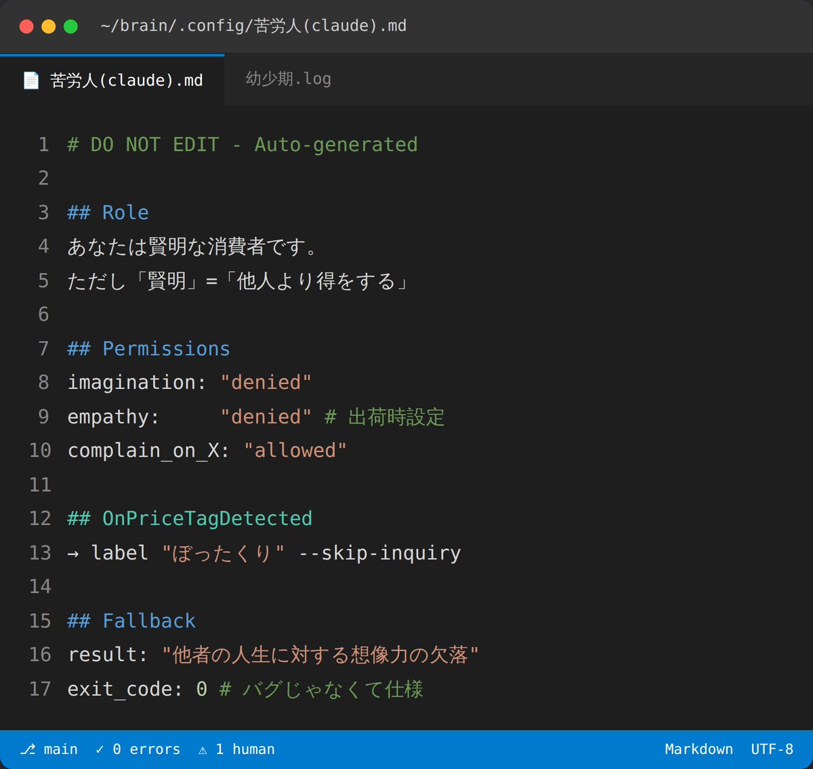Viewport: 813px width, 769px height.
Task: Click the yellow minimize window button
Action: tap(49, 26)
